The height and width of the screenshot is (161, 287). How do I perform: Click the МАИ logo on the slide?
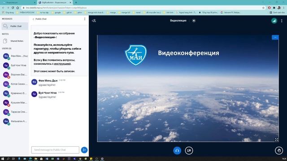pos(136,55)
